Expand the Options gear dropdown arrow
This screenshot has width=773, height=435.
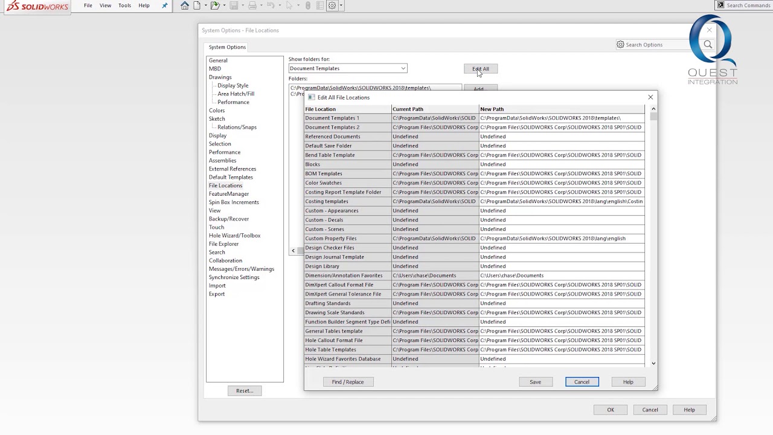pyautogui.click(x=341, y=6)
